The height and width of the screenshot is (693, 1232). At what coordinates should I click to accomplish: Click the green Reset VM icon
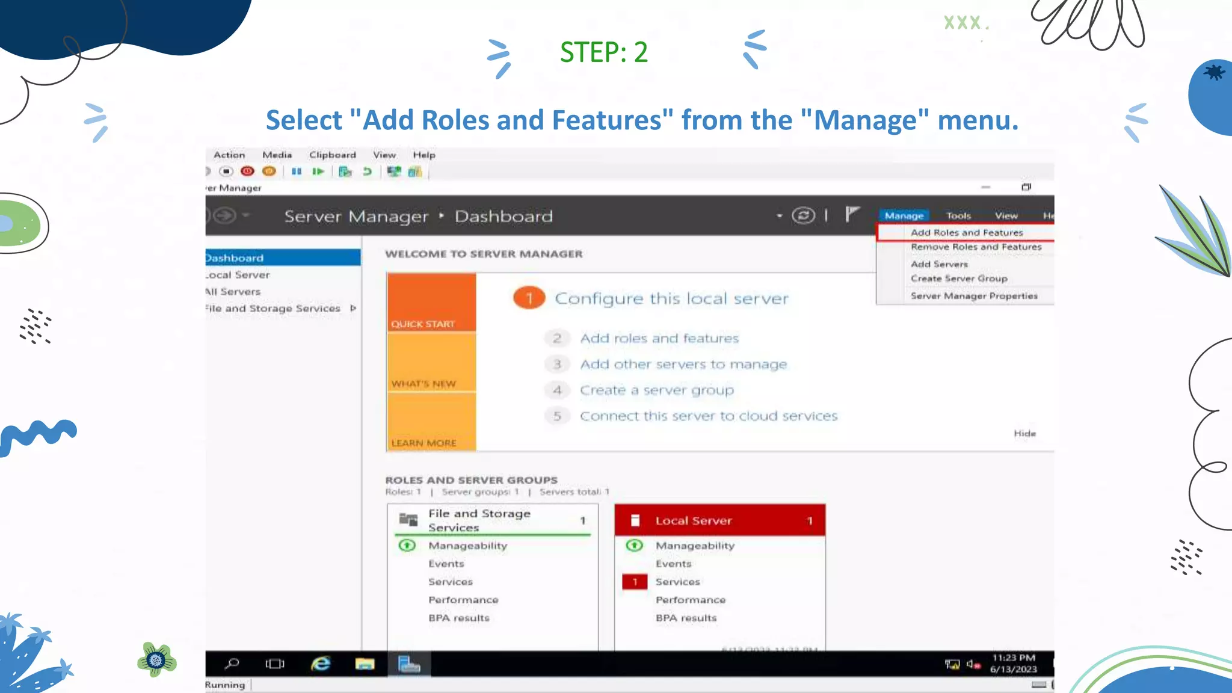(x=318, y=171)
